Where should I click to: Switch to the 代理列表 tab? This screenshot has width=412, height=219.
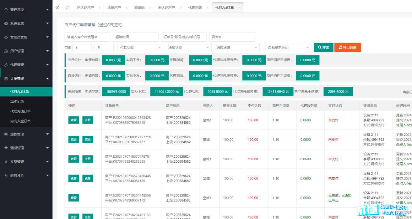pos(195,8)
